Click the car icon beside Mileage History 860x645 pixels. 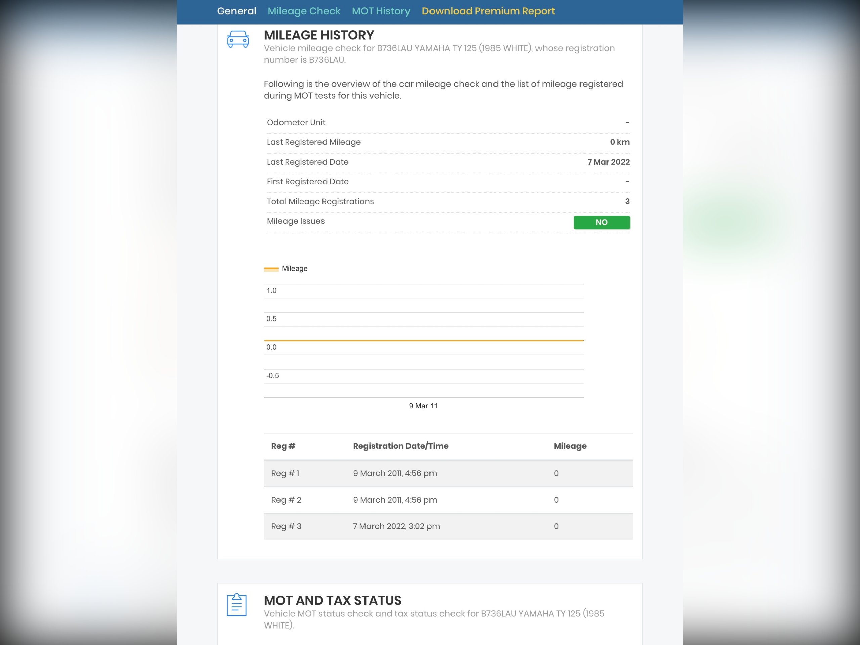click(238, 39)
